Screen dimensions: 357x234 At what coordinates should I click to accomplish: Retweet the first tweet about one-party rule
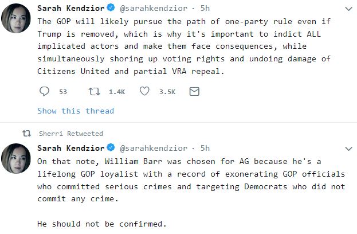pyautogui.click(x=95, y=91)
